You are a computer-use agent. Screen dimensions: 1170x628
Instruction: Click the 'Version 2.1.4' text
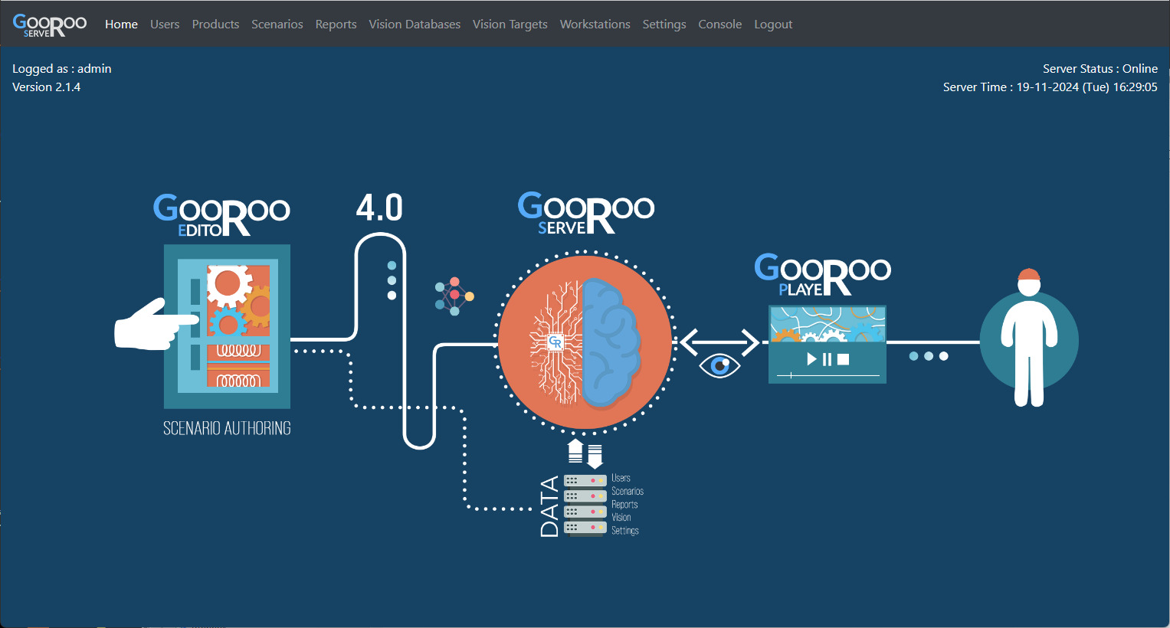pos(46,87)
